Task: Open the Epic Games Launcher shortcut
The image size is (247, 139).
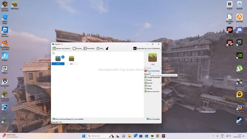Action: click(239, 44)
